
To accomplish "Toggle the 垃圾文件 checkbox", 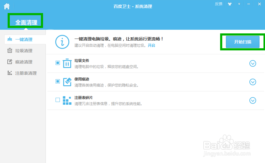I will point(58,63).
